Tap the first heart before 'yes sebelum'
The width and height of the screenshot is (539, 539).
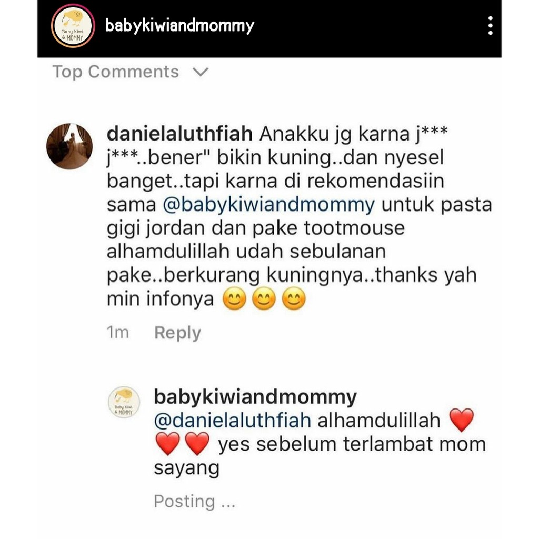pyautogui.click(x=168, y=444)
